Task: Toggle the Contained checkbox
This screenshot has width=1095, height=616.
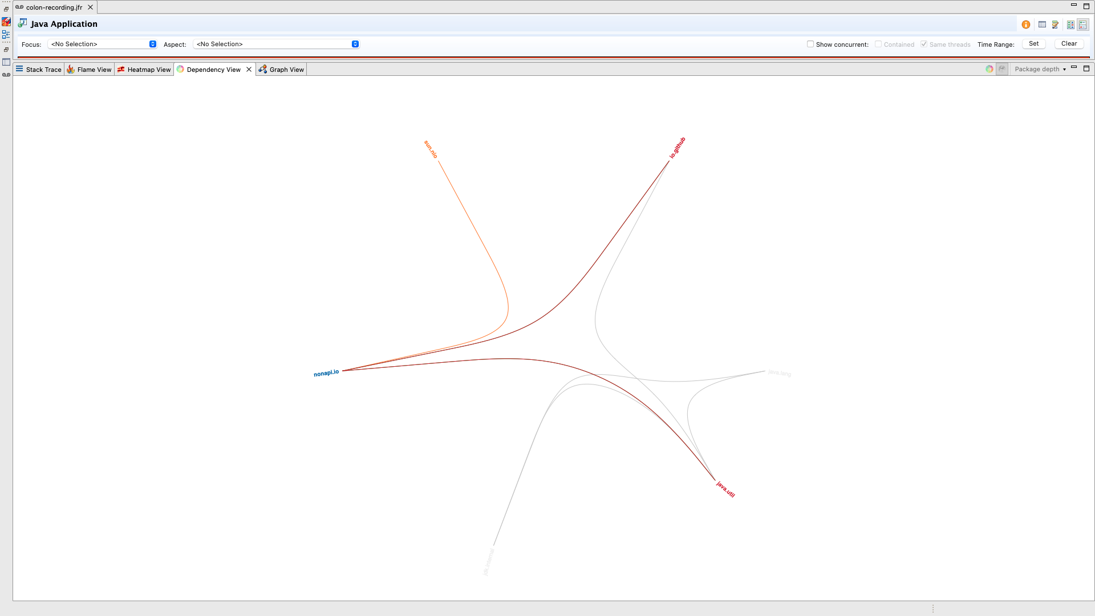Action: (x=878, y=44)
